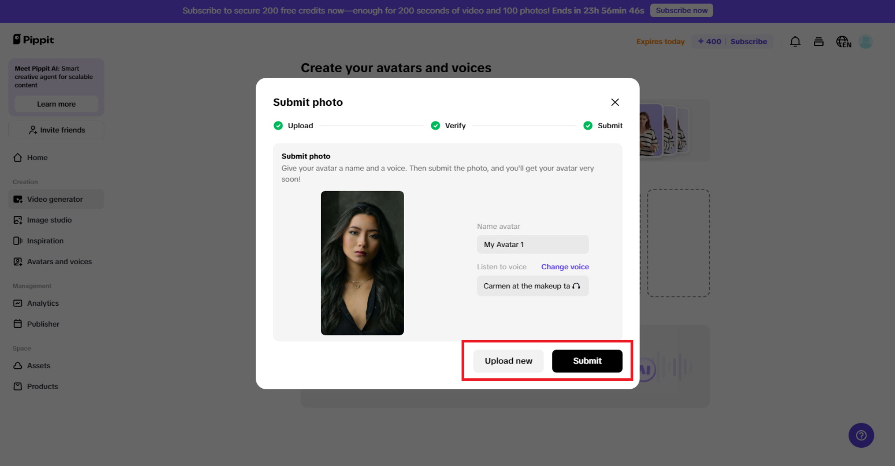Select the Image studio icon
The width and height of the screenshot is (895, 466).
click(17, 219)
